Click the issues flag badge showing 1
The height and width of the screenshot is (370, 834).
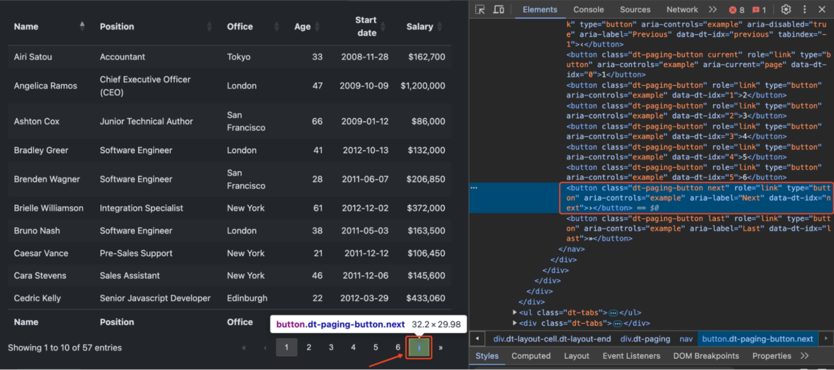pos(759,10)
